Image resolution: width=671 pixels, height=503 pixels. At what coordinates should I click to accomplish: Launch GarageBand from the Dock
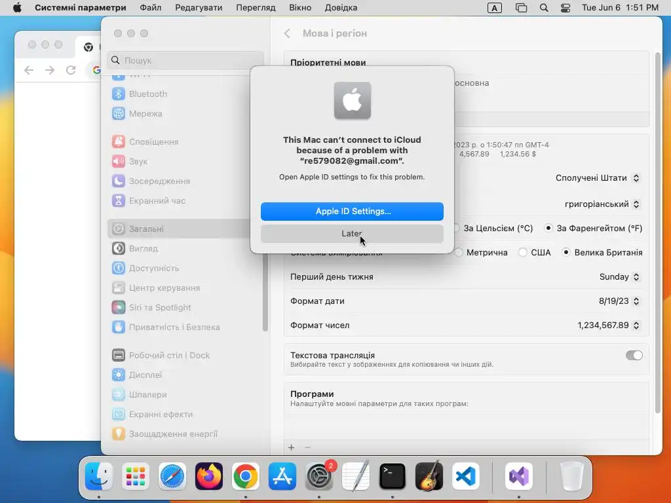(x=429, y=476)
